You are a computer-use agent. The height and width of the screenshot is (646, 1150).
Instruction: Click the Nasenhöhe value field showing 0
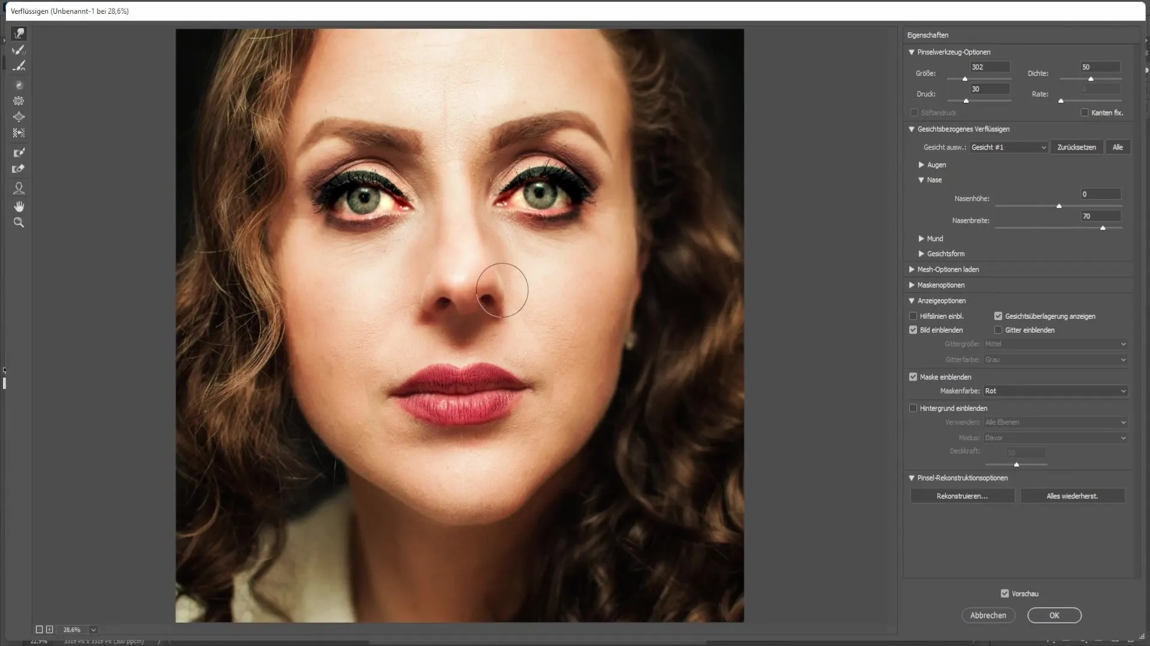tap(1101, 194)
